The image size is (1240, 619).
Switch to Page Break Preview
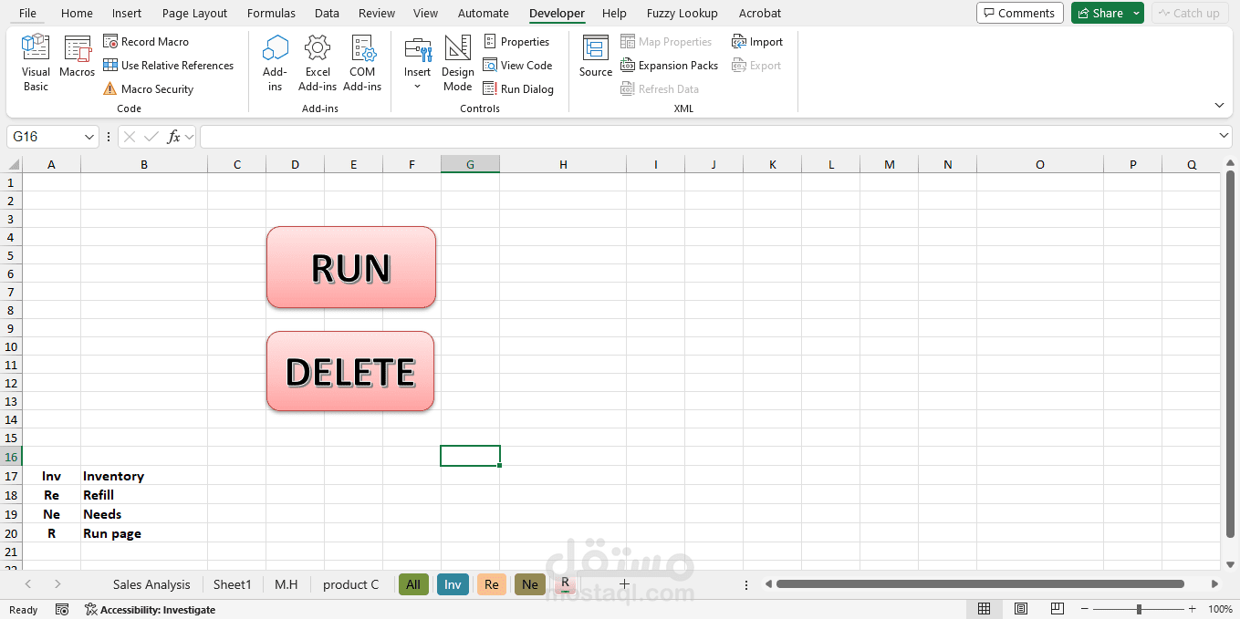pos(1058,609)
